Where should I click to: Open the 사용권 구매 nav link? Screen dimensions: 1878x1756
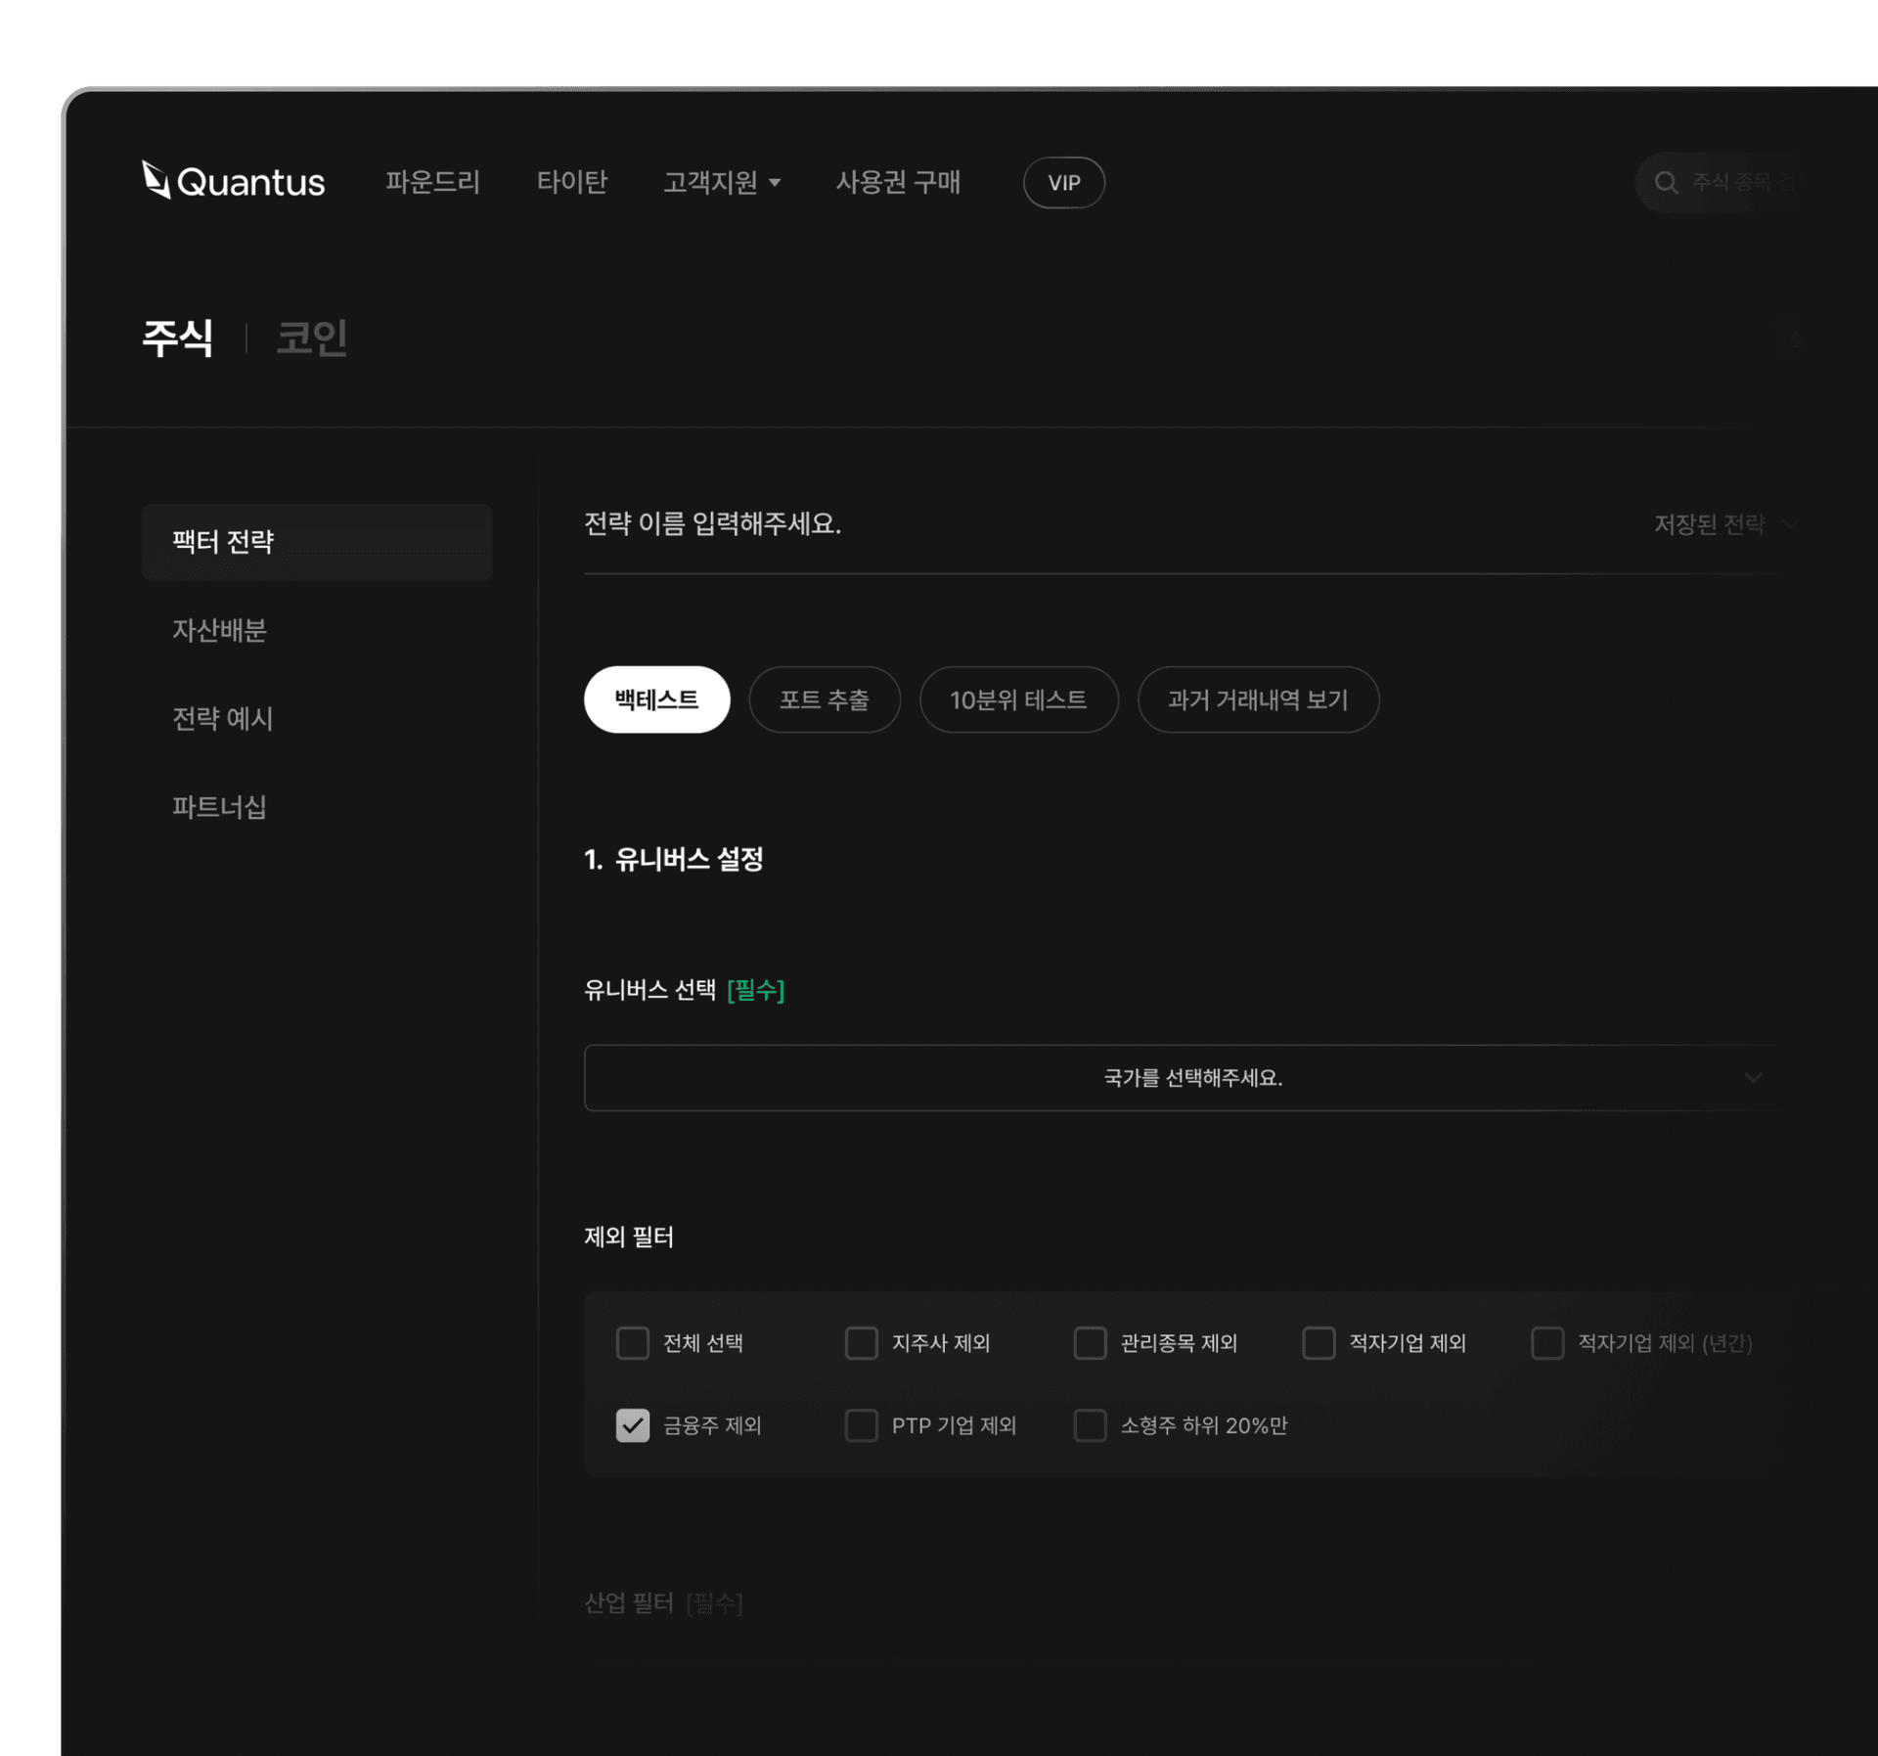pos(897,183)
